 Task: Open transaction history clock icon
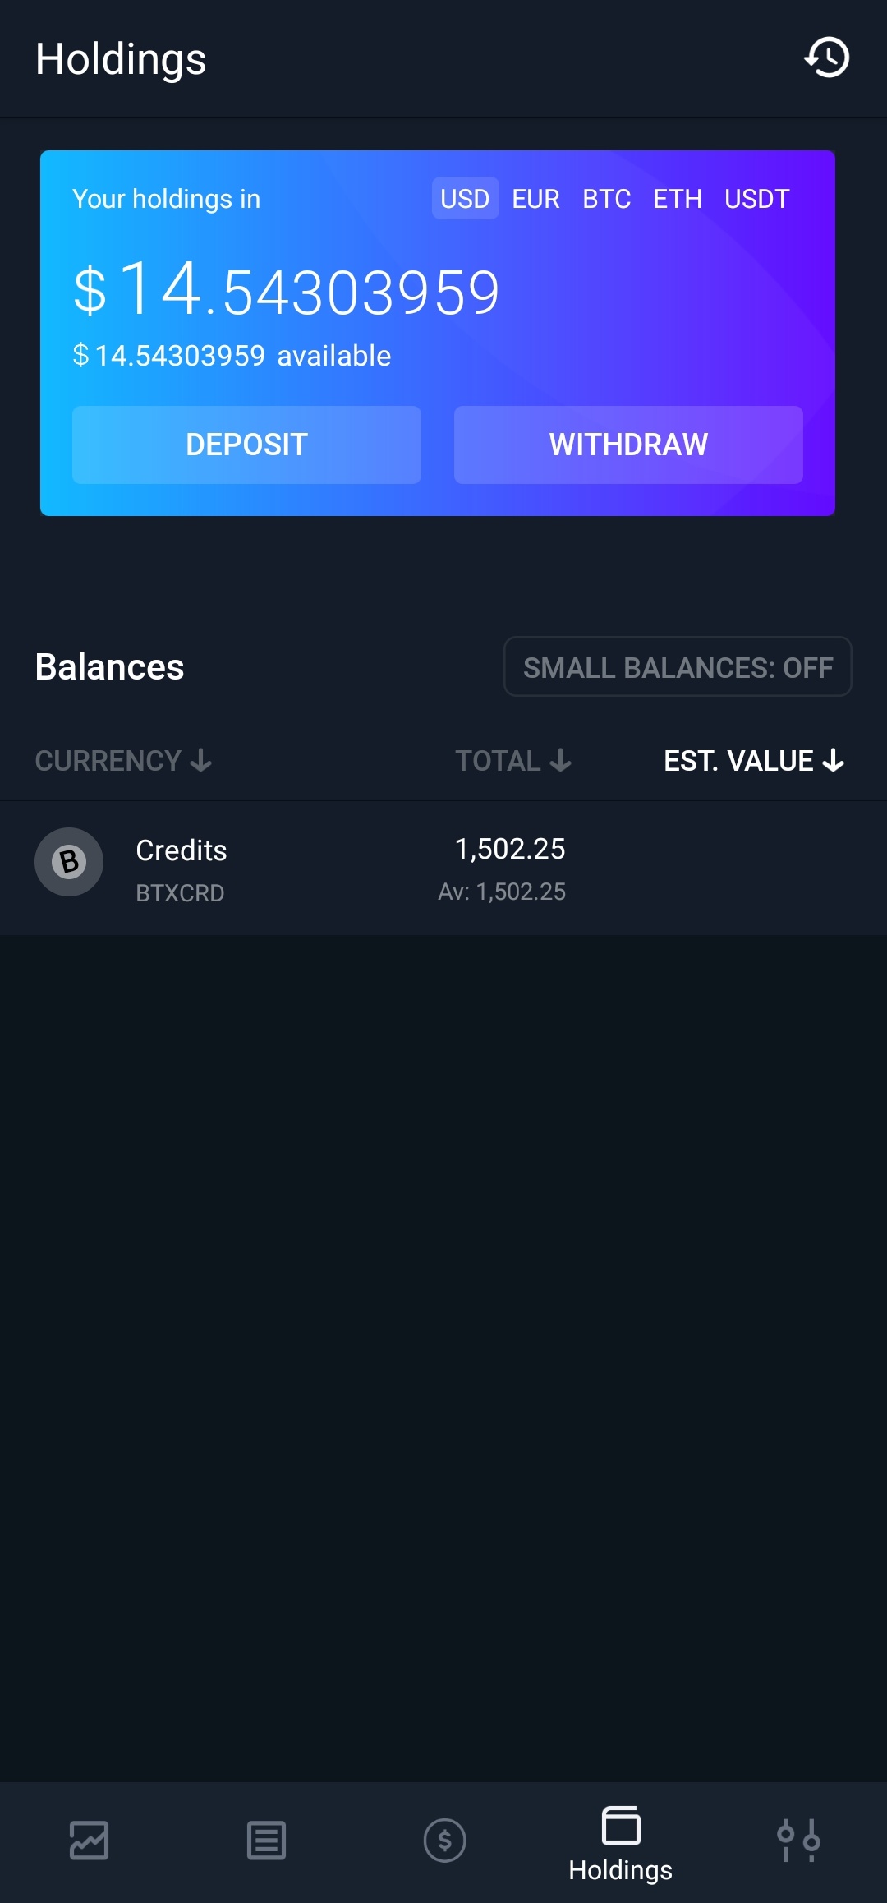pyautogui.click(x=826, y=58)
